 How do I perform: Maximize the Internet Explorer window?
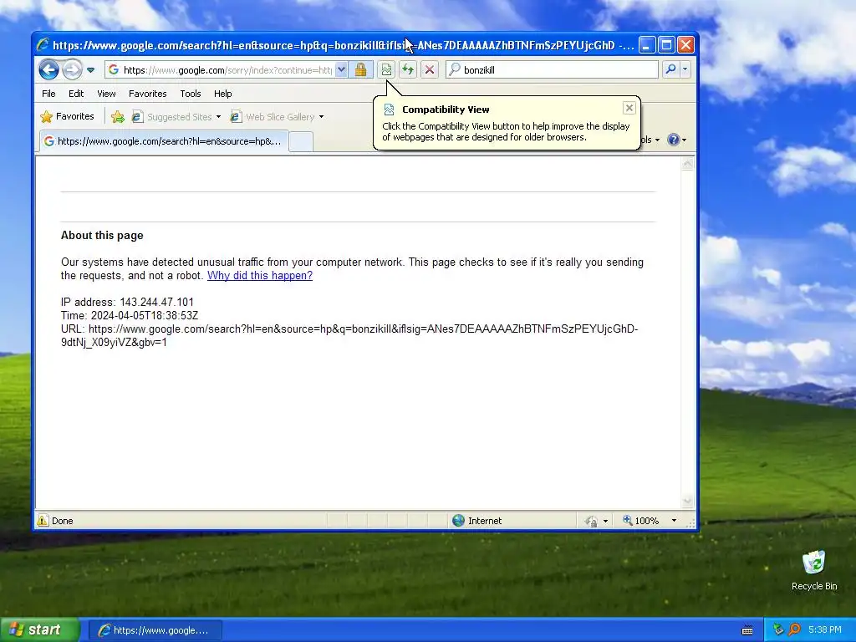coord(666,45)
